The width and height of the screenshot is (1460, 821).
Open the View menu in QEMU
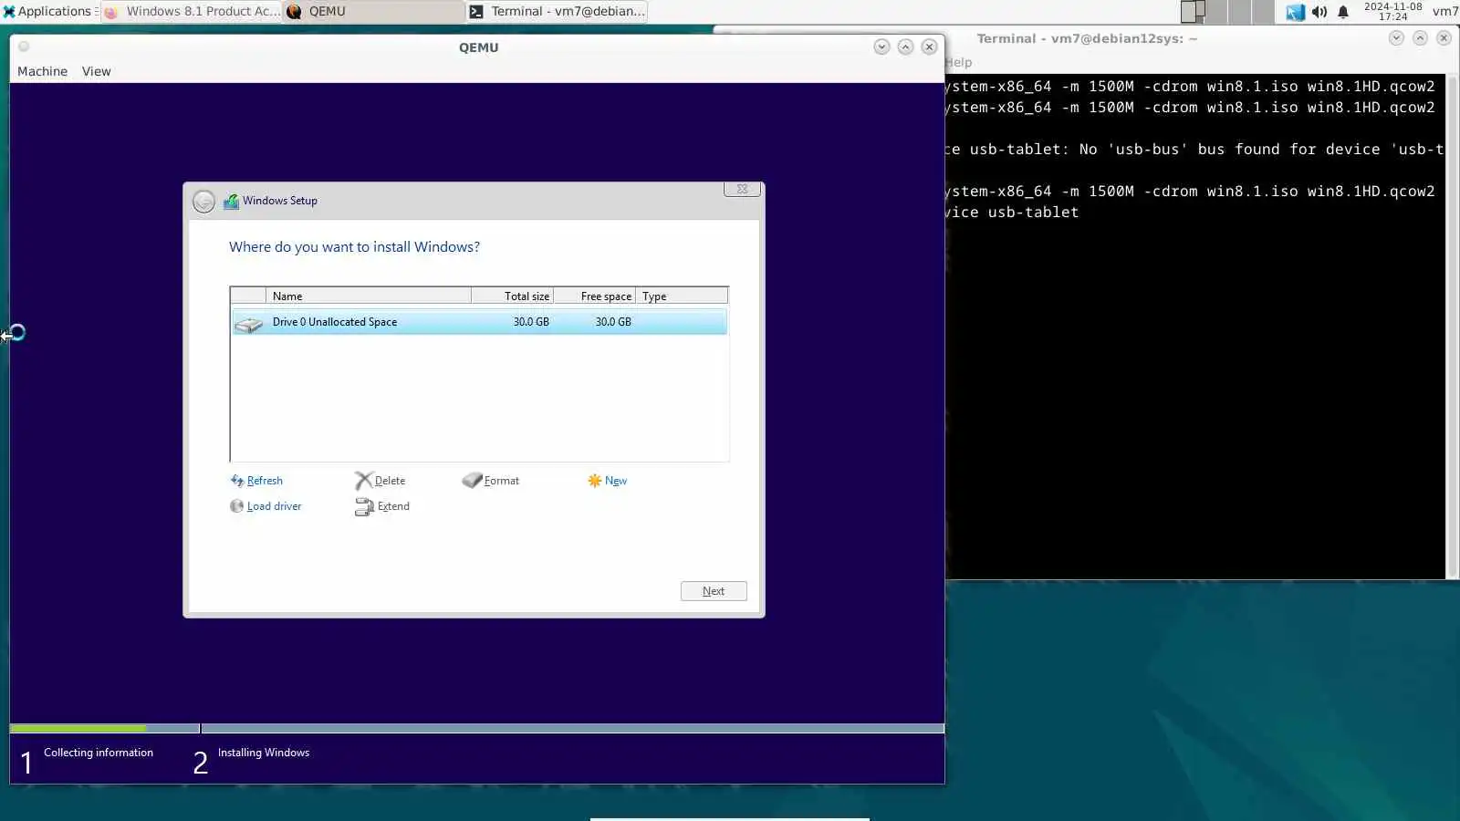point(96,71)
